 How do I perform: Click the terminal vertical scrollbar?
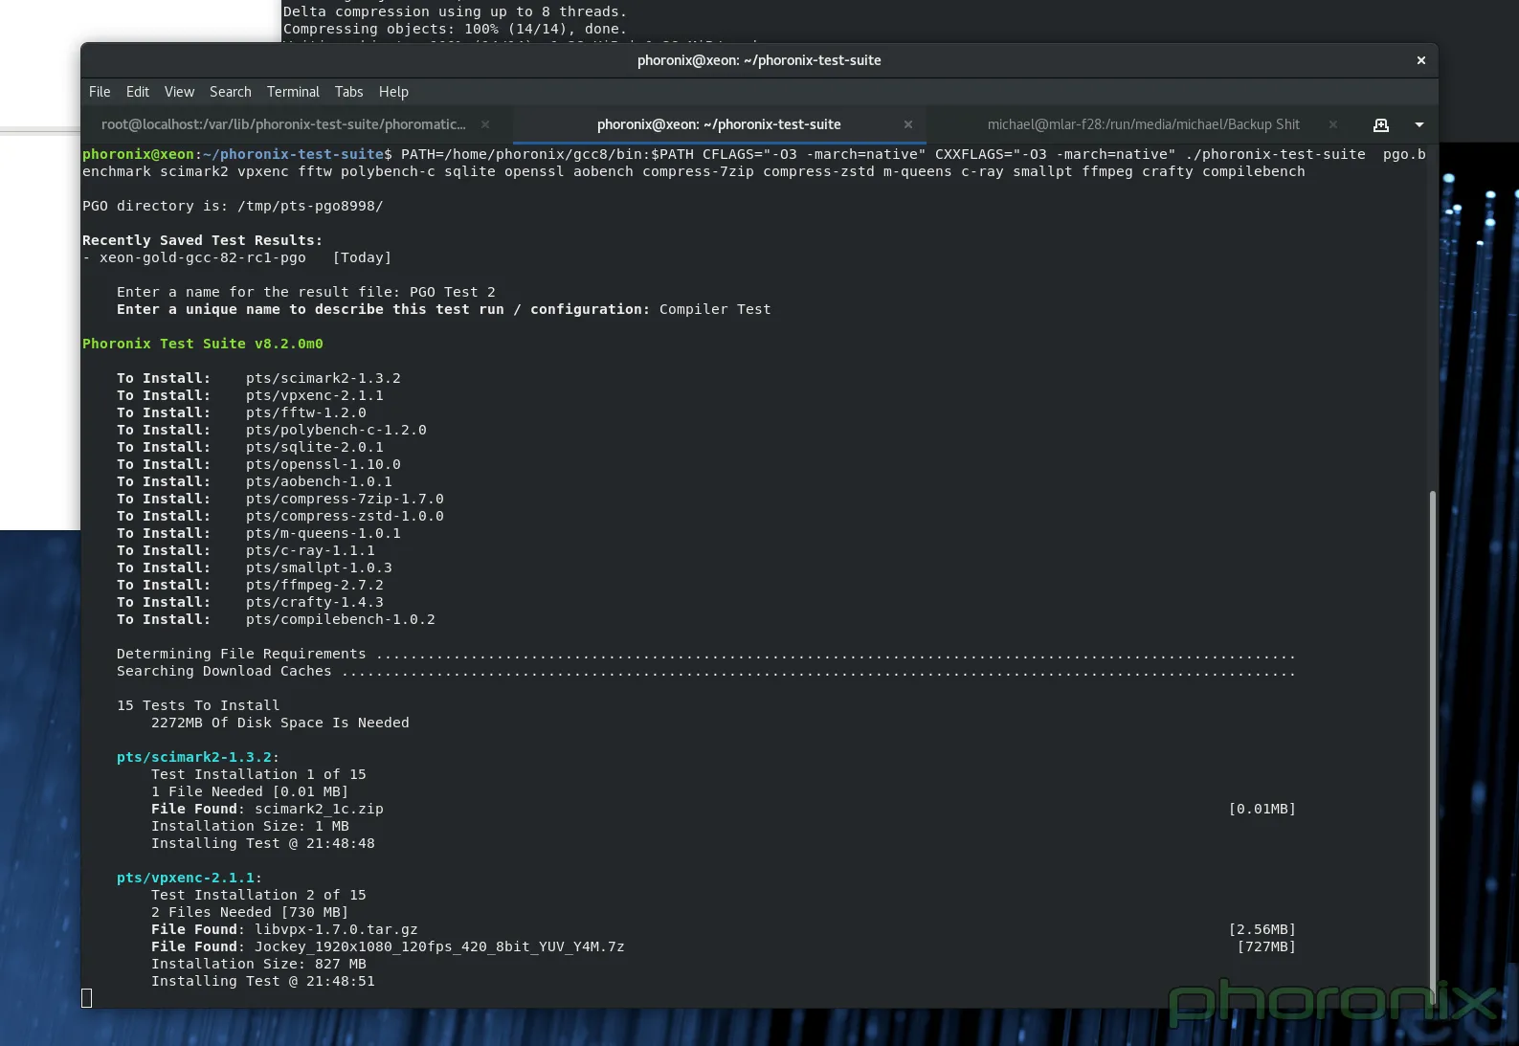(1432, 747)
